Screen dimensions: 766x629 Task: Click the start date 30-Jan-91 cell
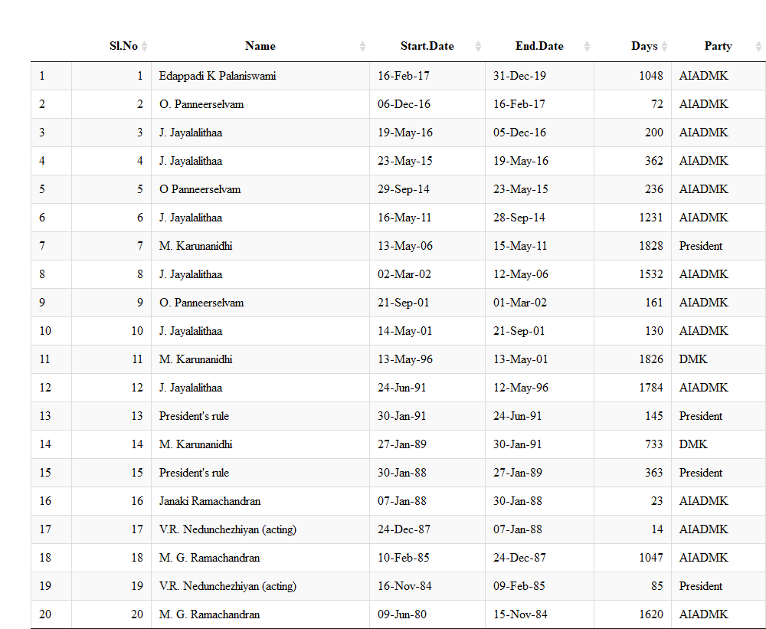[402, 416]
